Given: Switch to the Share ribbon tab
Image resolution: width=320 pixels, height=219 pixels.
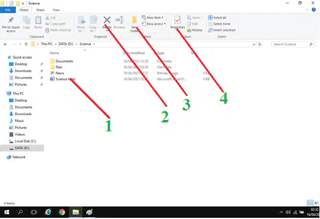Looking at the screenshot, I should tap(40, 10).
